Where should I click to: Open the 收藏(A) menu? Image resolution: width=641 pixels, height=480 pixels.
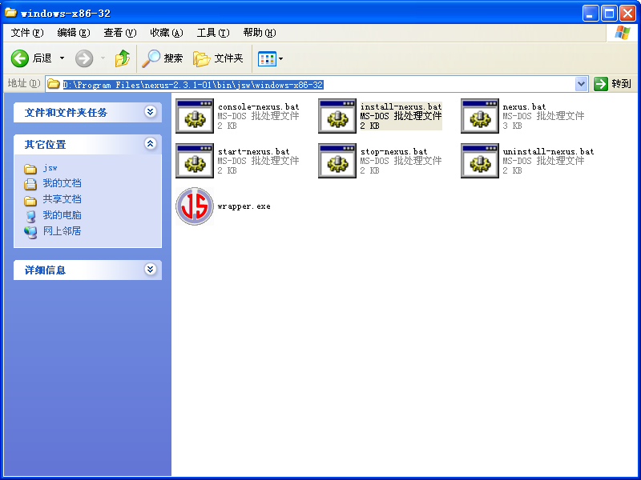pos(167,33)
